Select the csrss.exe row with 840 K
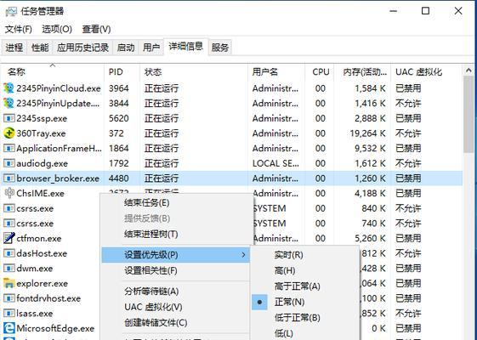477x340 pixels. pos(231,208)
